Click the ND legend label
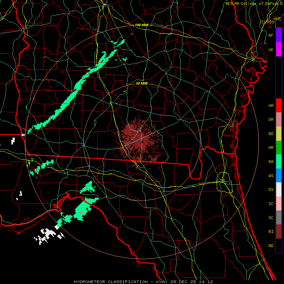Screen dimensions: 284x284 pos(271,246)
